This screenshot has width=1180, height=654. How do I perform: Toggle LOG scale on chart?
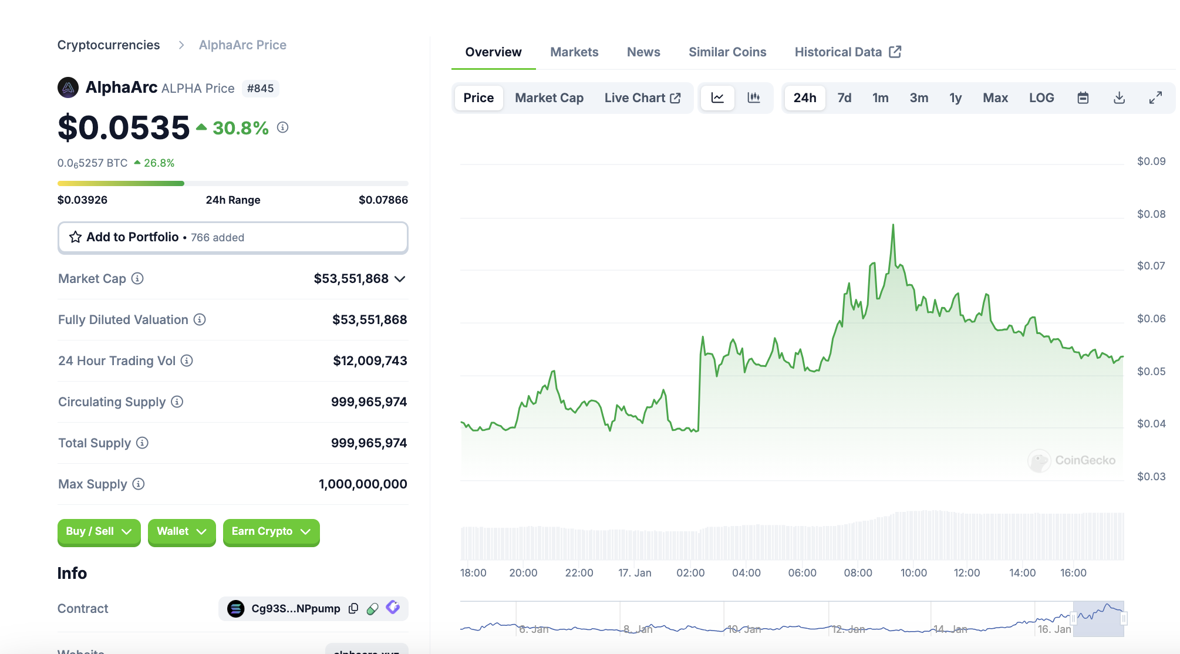(1041, 98)
